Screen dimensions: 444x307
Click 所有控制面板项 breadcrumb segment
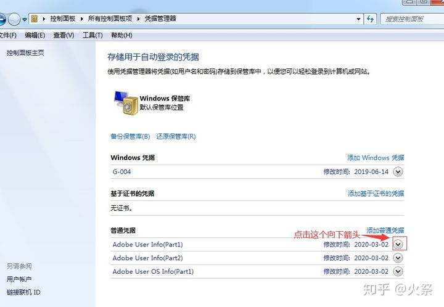click(x=110, y=18)
